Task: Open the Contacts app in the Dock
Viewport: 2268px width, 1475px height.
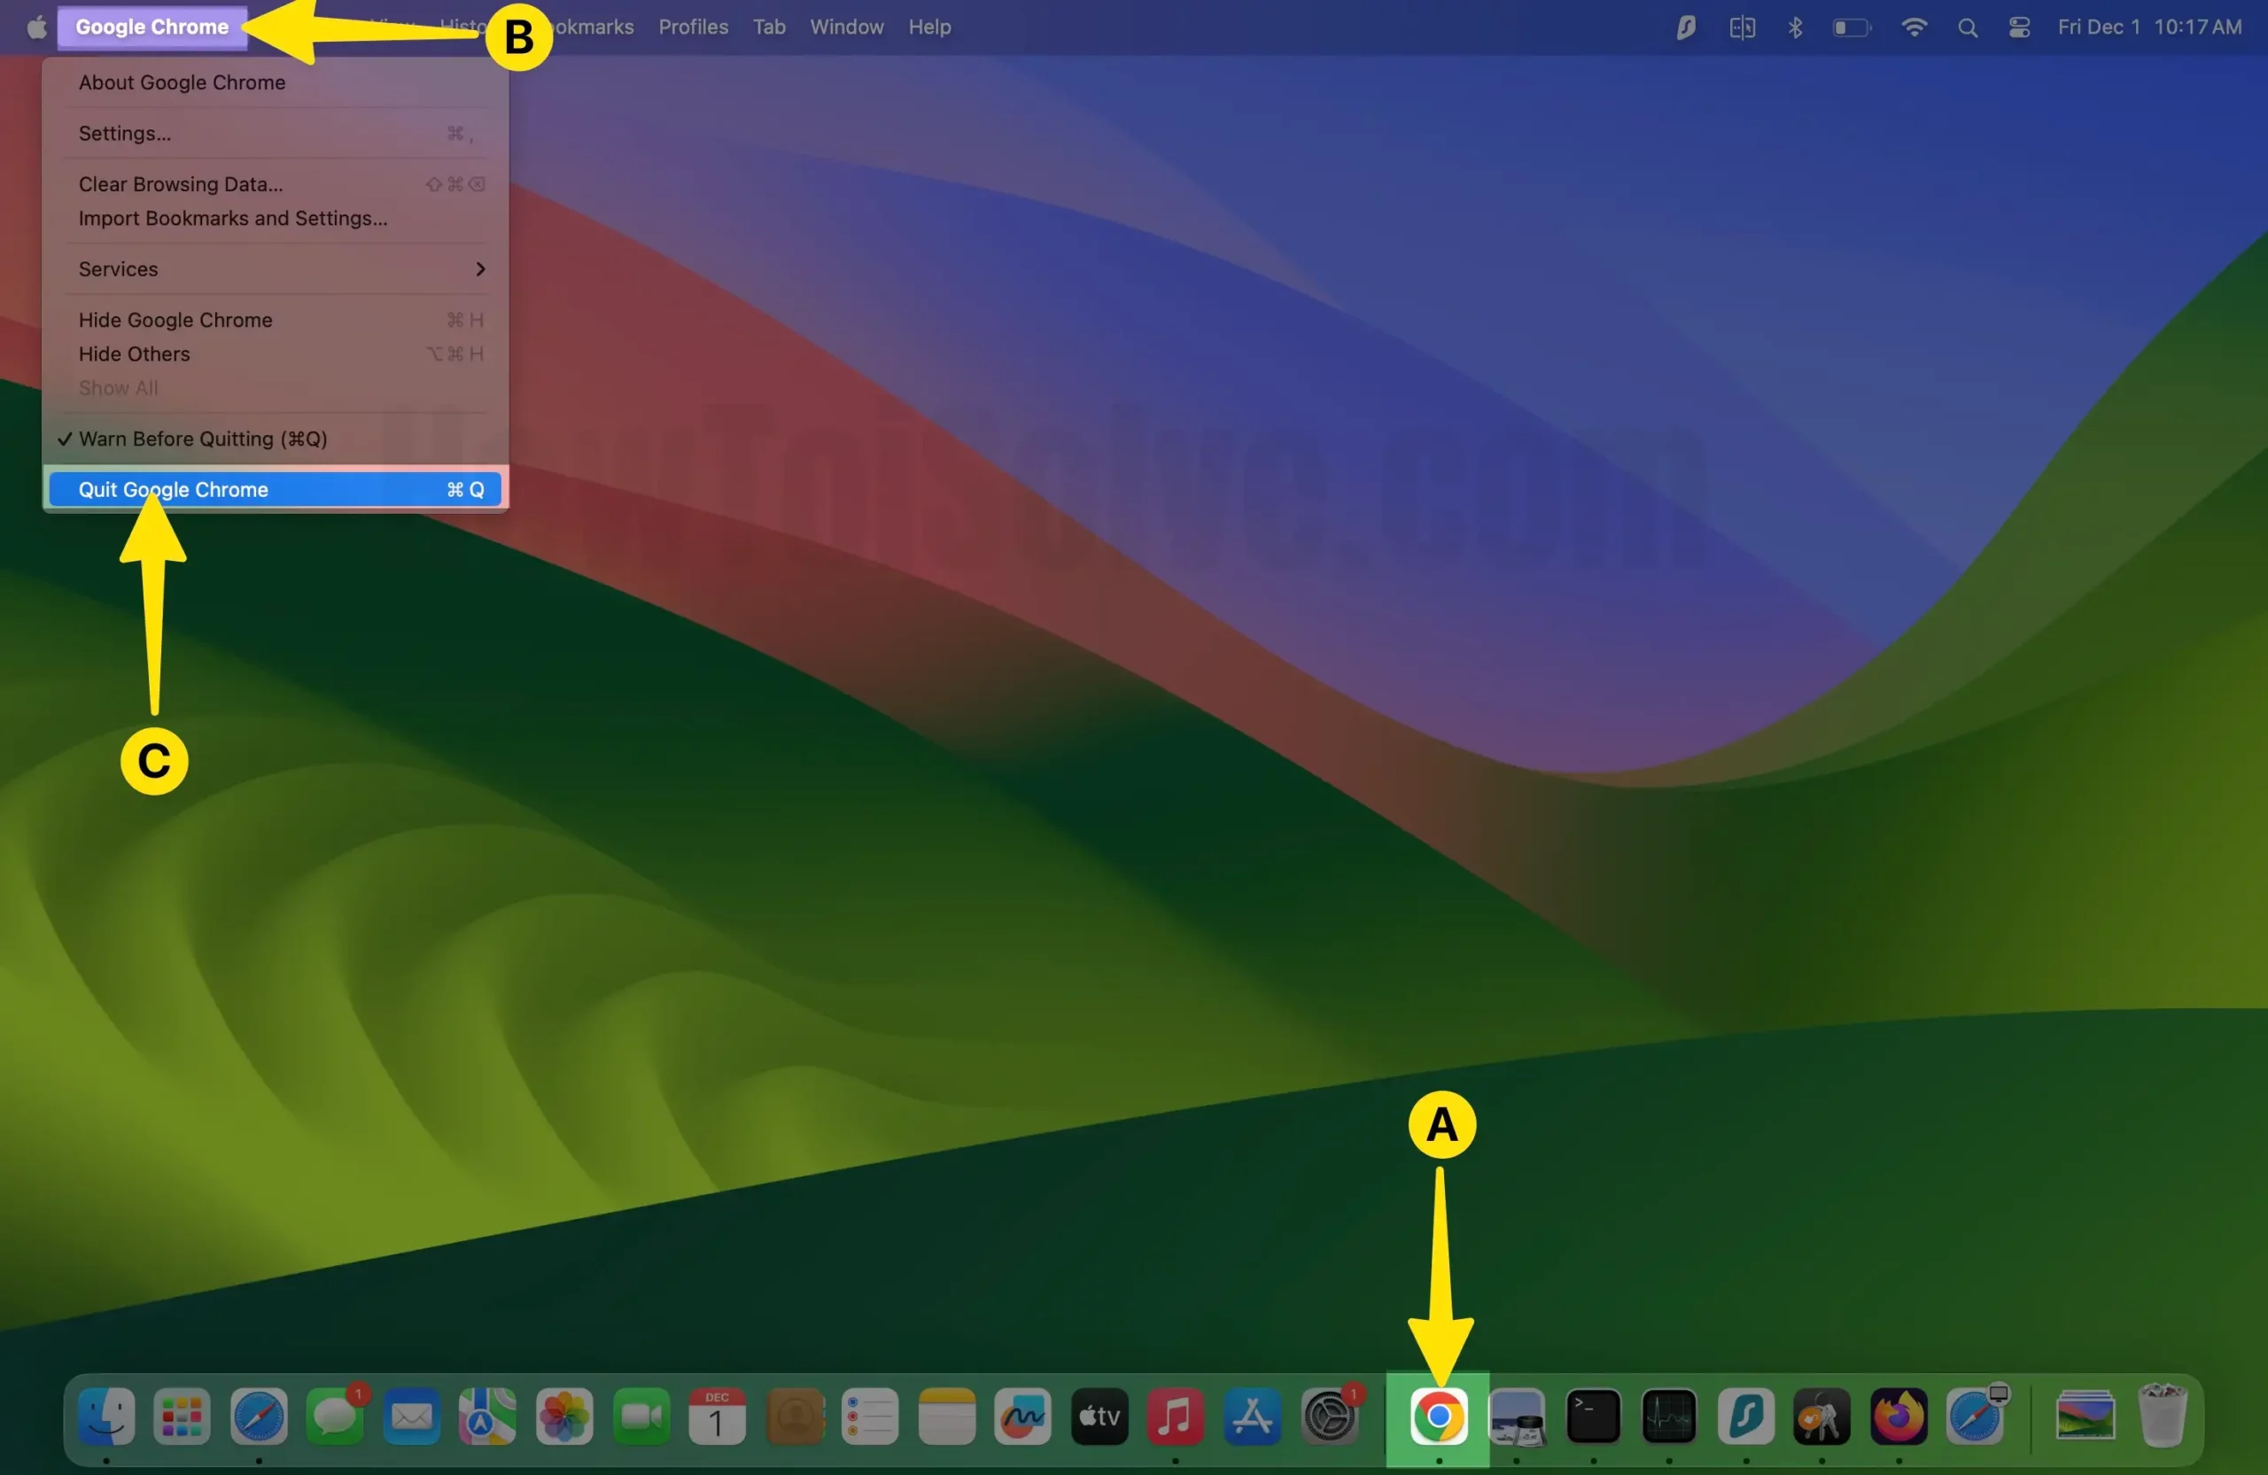Action: coord(794,1416)
